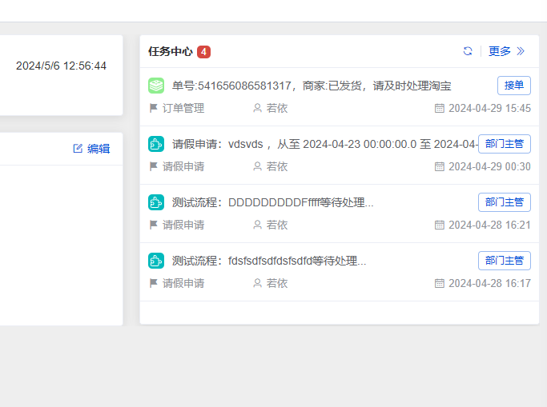
Task: Click user name 若依 in 订单管理 row
Action: click(x=277, y=108)
